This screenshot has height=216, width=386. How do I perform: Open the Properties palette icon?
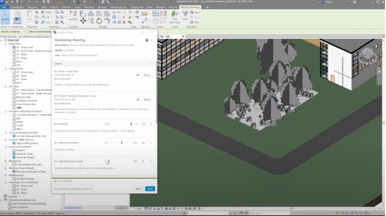tap(17, 21)
